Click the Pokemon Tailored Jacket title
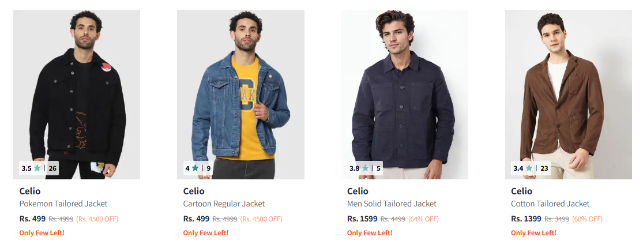The height and width of the screenshot is (252, 643). tap(63, 204)
